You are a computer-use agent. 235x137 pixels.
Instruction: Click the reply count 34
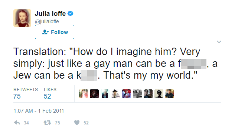pos(26,123)
